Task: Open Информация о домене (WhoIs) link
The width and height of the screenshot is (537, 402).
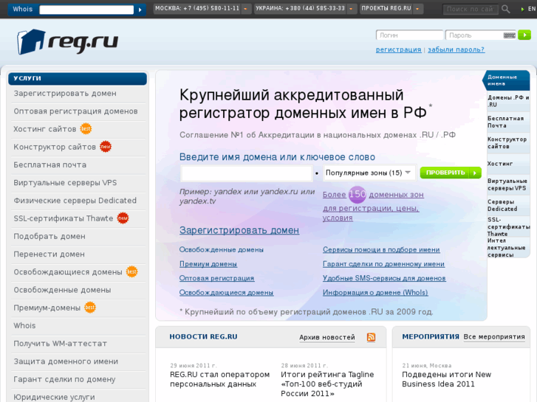Action: pyautogui.click(x=375, y=293)
